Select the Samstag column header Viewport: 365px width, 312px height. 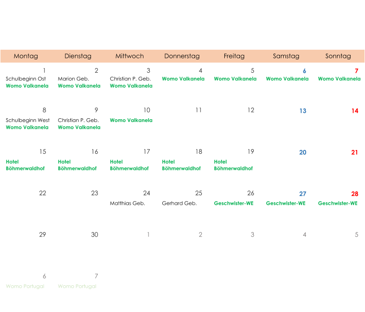click(x=286, y=56)
